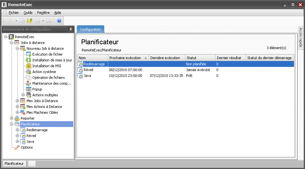Click the Exécution de fichier icon

29,54
